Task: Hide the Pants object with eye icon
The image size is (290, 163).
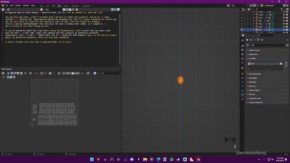Action: [284, 15]
